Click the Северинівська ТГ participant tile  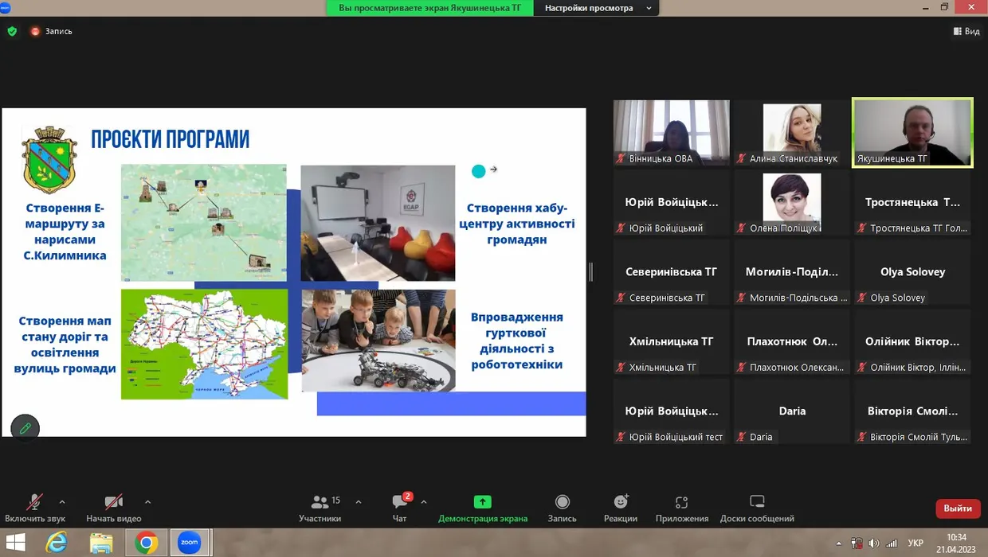click(671, 272)
